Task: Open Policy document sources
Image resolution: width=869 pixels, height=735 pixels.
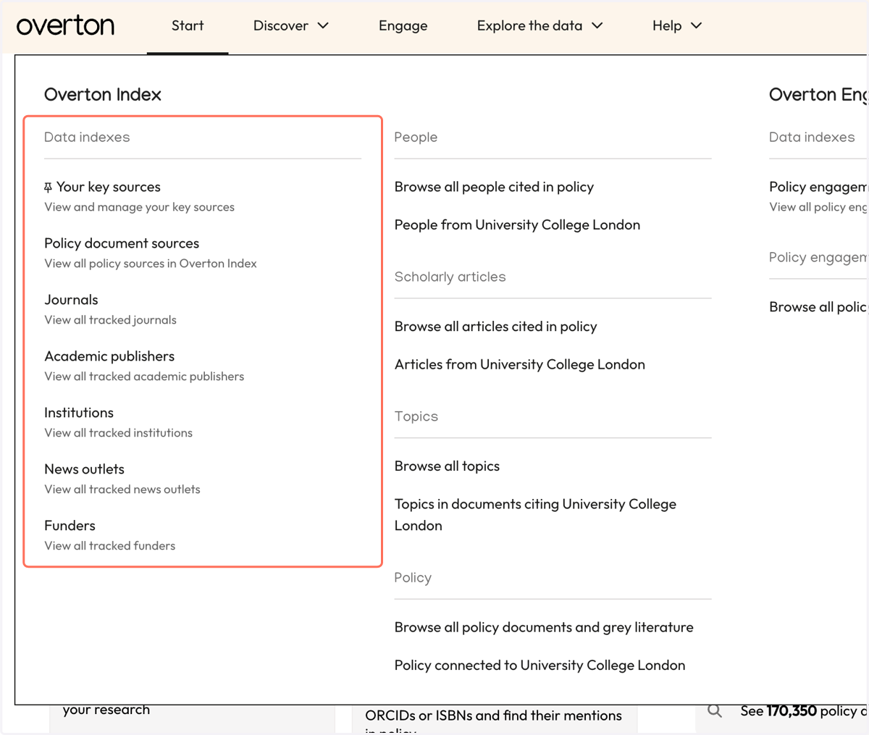Action: click(122, 243)
